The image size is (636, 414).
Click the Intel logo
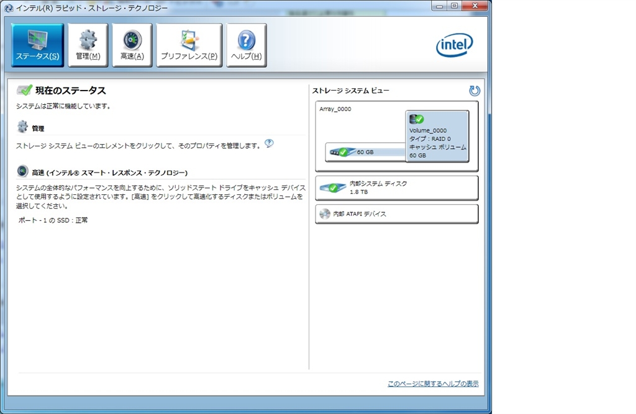454,45
